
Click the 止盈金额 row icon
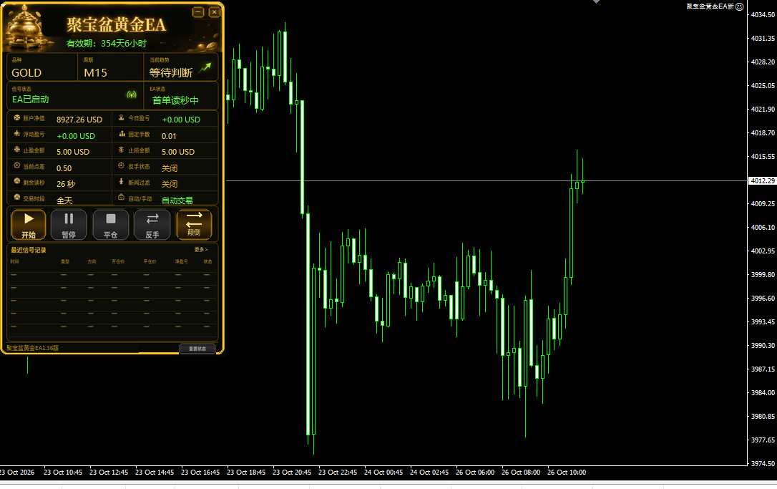pos(17,150)
